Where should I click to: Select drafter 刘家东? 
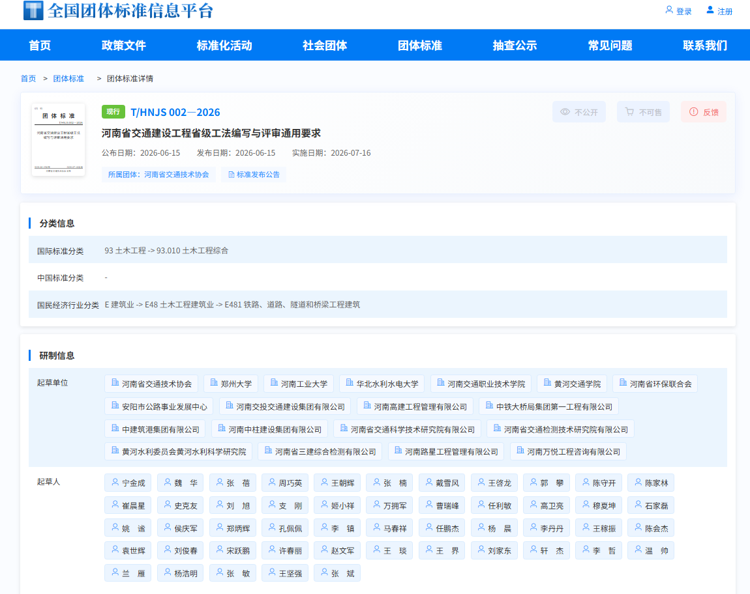(494, 550)
